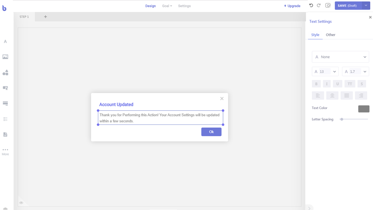Screen dimensions: 373x210
Task: Toggle Strikethrough formatting
Action: [x=362, y=84]
